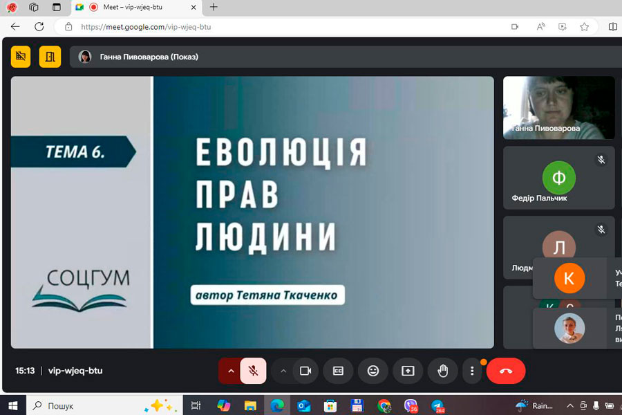Open Viber from the taskbar
Image resolution: width=622 pixels, height=415 pixels.
tap(411, 405)
